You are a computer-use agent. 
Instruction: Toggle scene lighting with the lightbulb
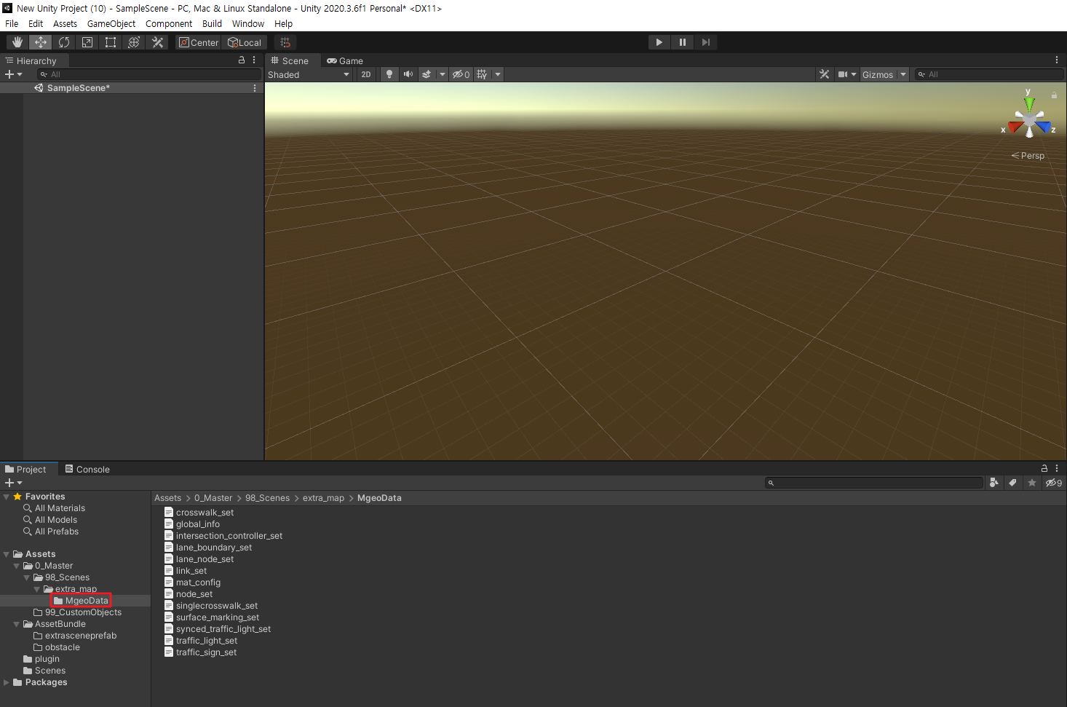[x=389, y=74]
